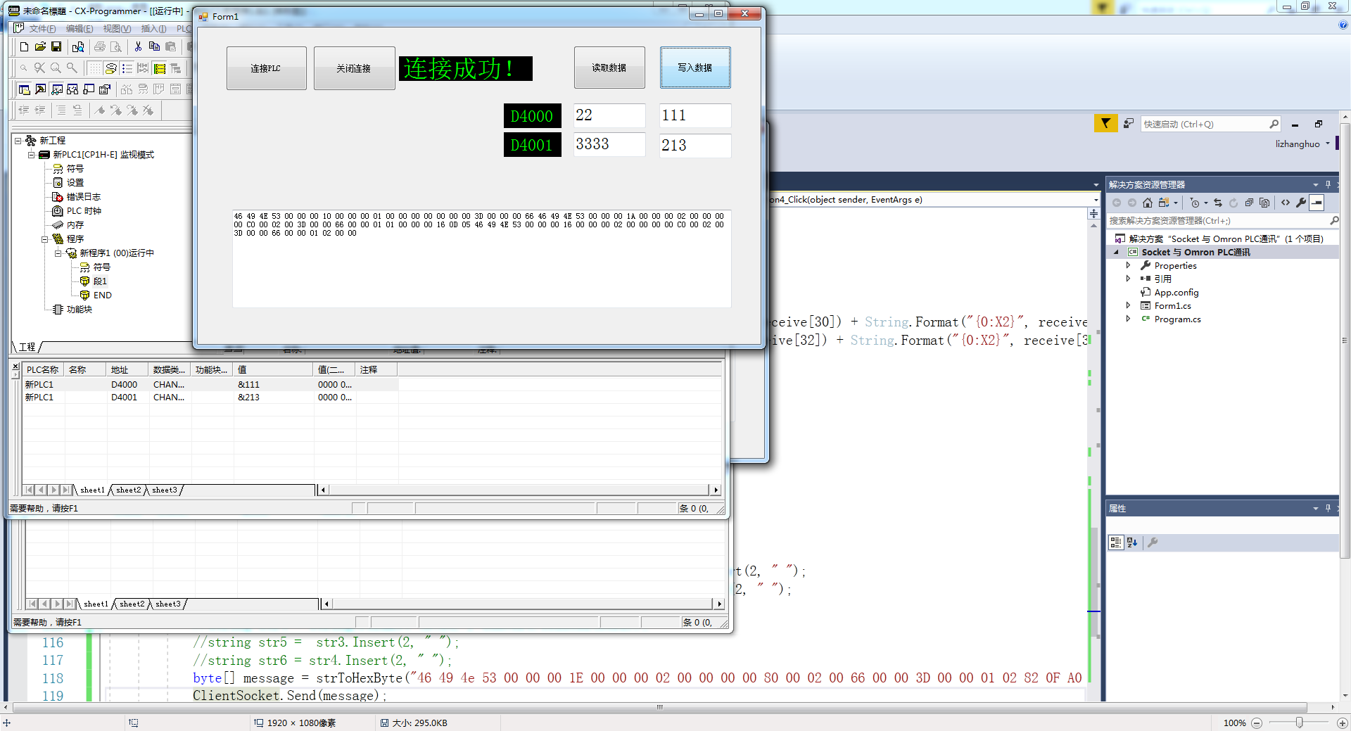
Task: Toggle Solution Explorer show all files icon
Action: [1264, 203]
